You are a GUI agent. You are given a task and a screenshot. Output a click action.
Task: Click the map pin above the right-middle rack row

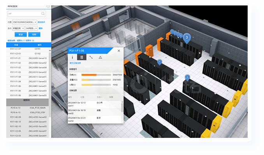187,77
